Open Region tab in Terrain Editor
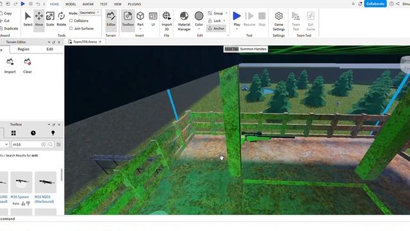The height and width of the screenshot is (231, 410). coord(24,49)
